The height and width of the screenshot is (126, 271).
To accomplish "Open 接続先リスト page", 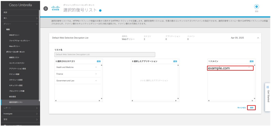I will [14, 57].
